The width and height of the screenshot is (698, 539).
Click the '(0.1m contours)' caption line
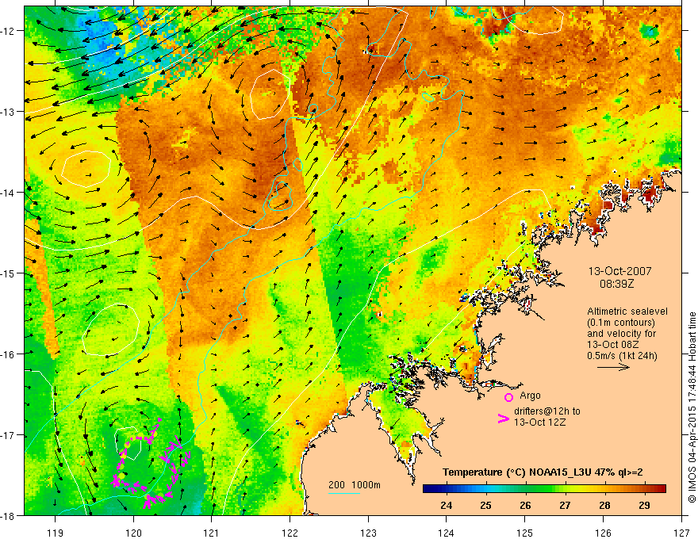[x=621, y=323]
